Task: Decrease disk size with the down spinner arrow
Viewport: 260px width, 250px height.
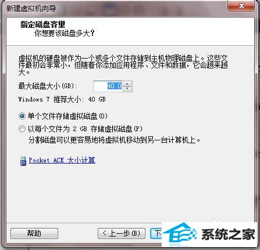Action: [127, 89]
